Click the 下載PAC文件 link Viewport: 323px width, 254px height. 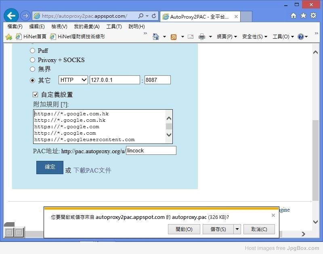(x=92, y=171)
